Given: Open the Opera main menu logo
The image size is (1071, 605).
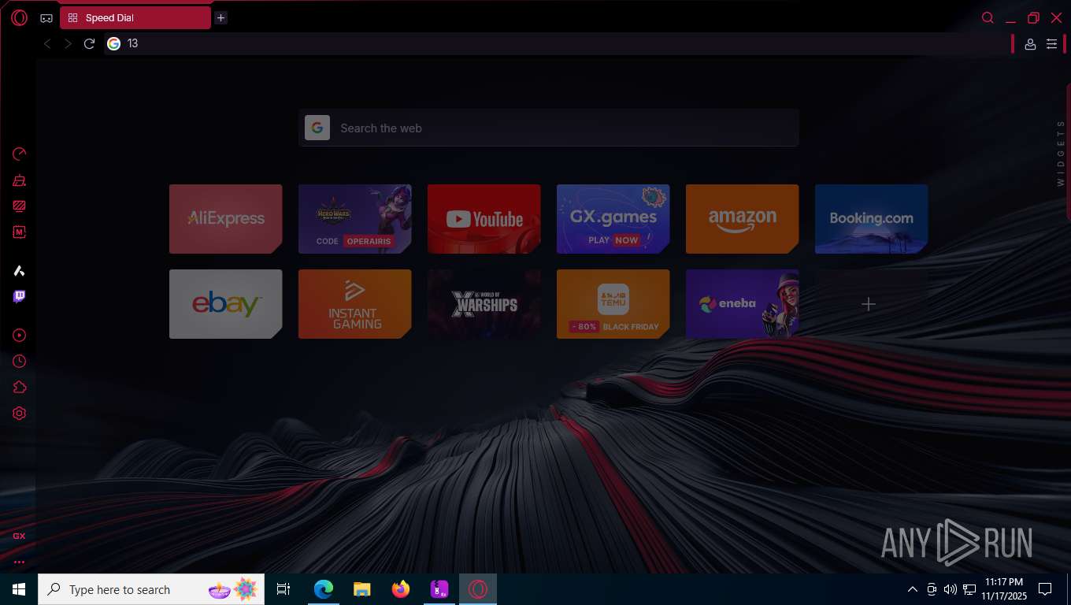Looking at the screenshot, I should 19,17.
